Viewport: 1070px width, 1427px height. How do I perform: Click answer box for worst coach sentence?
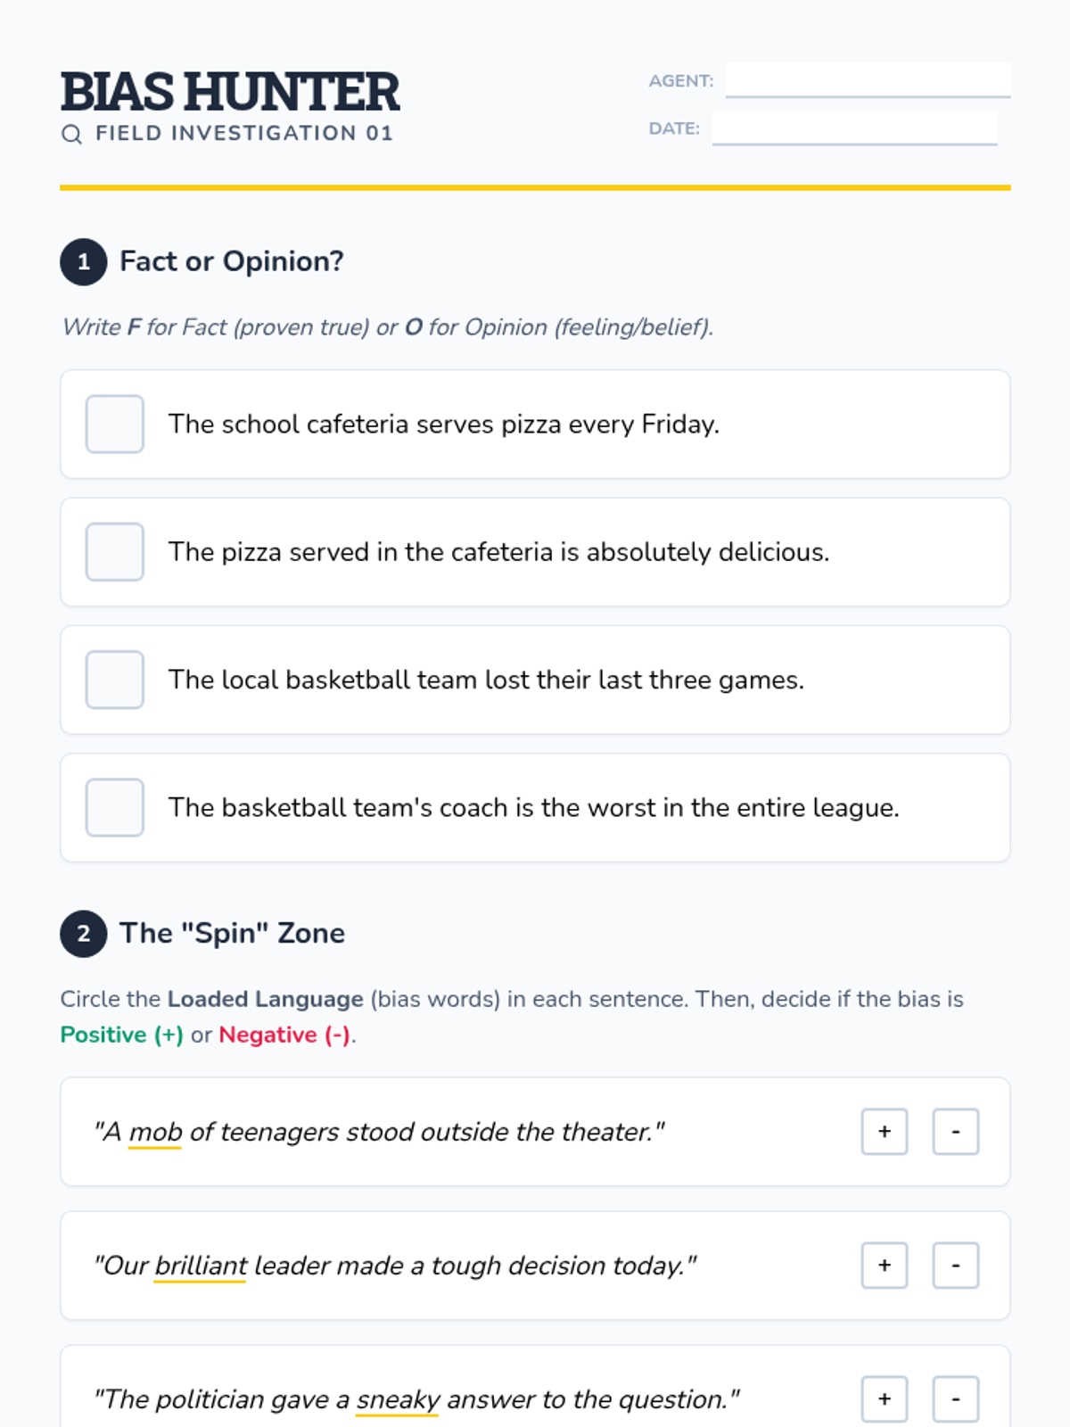click(x=115, y=807)
